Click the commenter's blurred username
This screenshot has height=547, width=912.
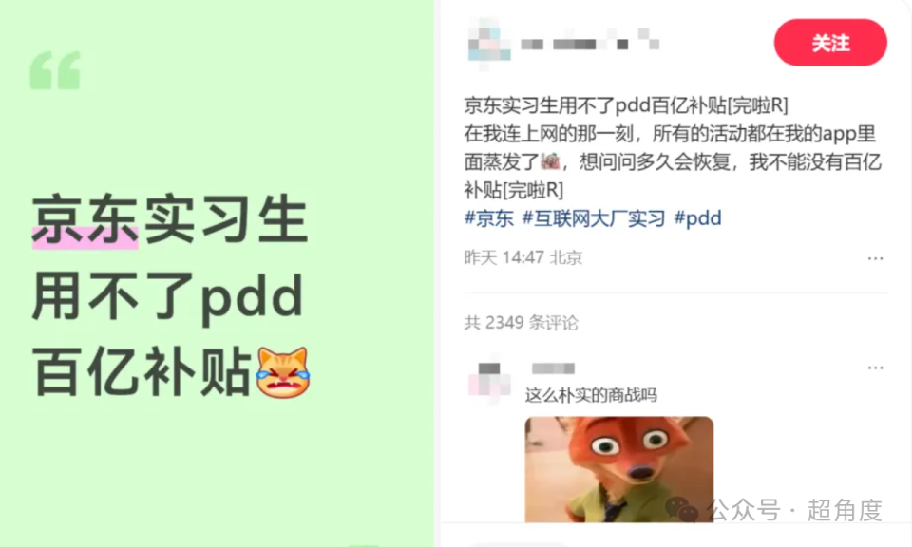[553, 368]
